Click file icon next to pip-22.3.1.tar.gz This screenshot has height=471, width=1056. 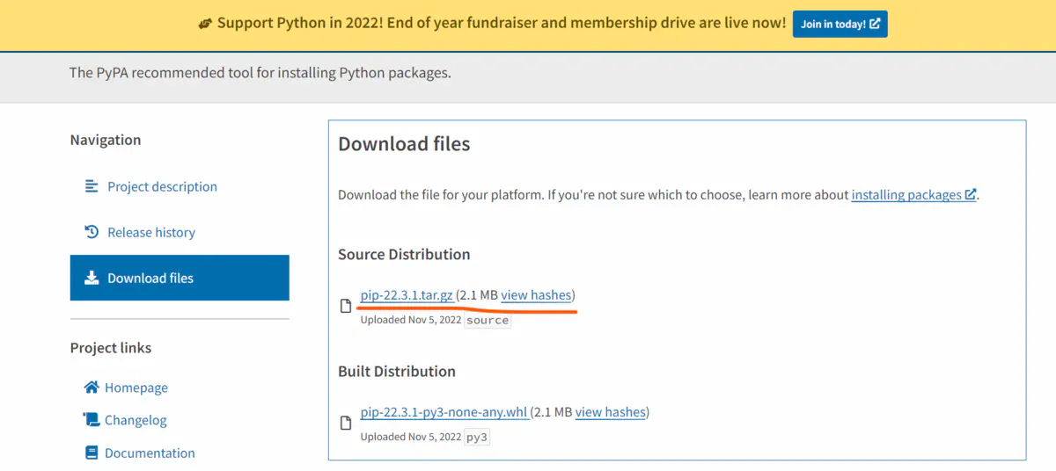pyautogui.click(x=346, y=306)
